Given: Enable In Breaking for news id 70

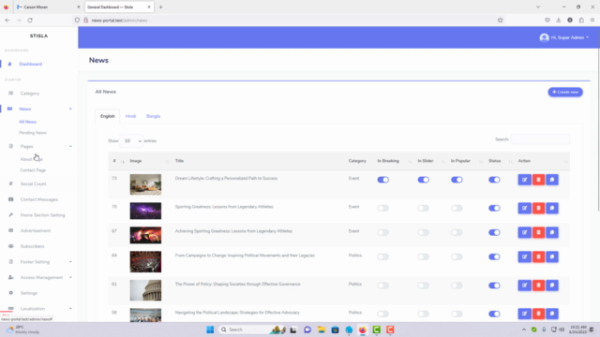Looking at the screenshot, I should [383, 208].
